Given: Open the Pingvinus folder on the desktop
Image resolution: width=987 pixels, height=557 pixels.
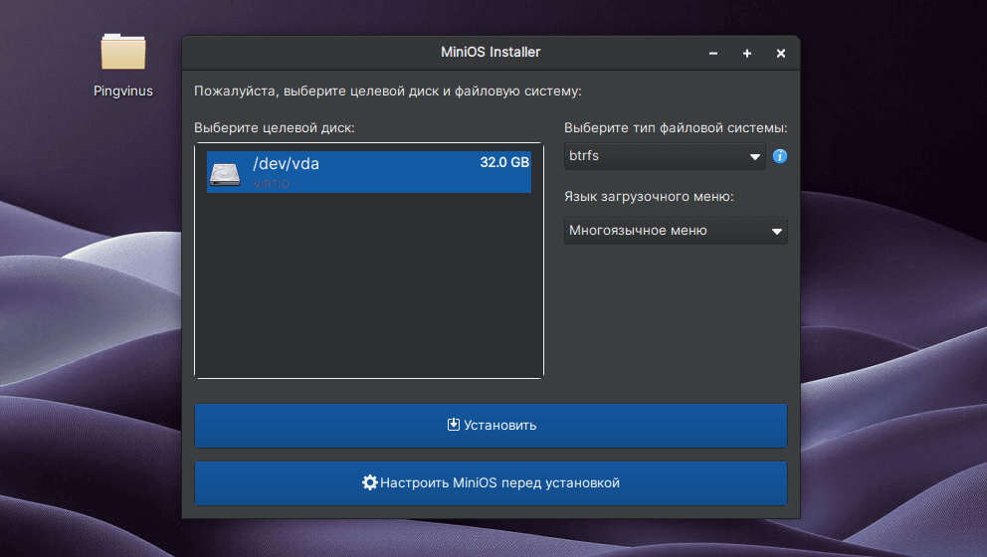Looking at the screenshot, I should click(123, 54).
